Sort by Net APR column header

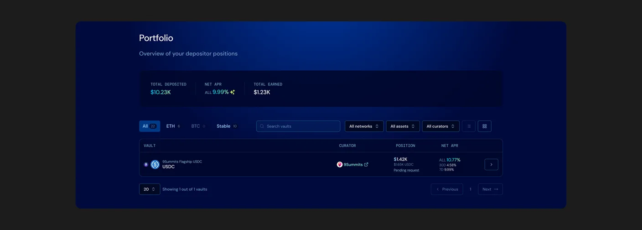click(x=450, y=146)
